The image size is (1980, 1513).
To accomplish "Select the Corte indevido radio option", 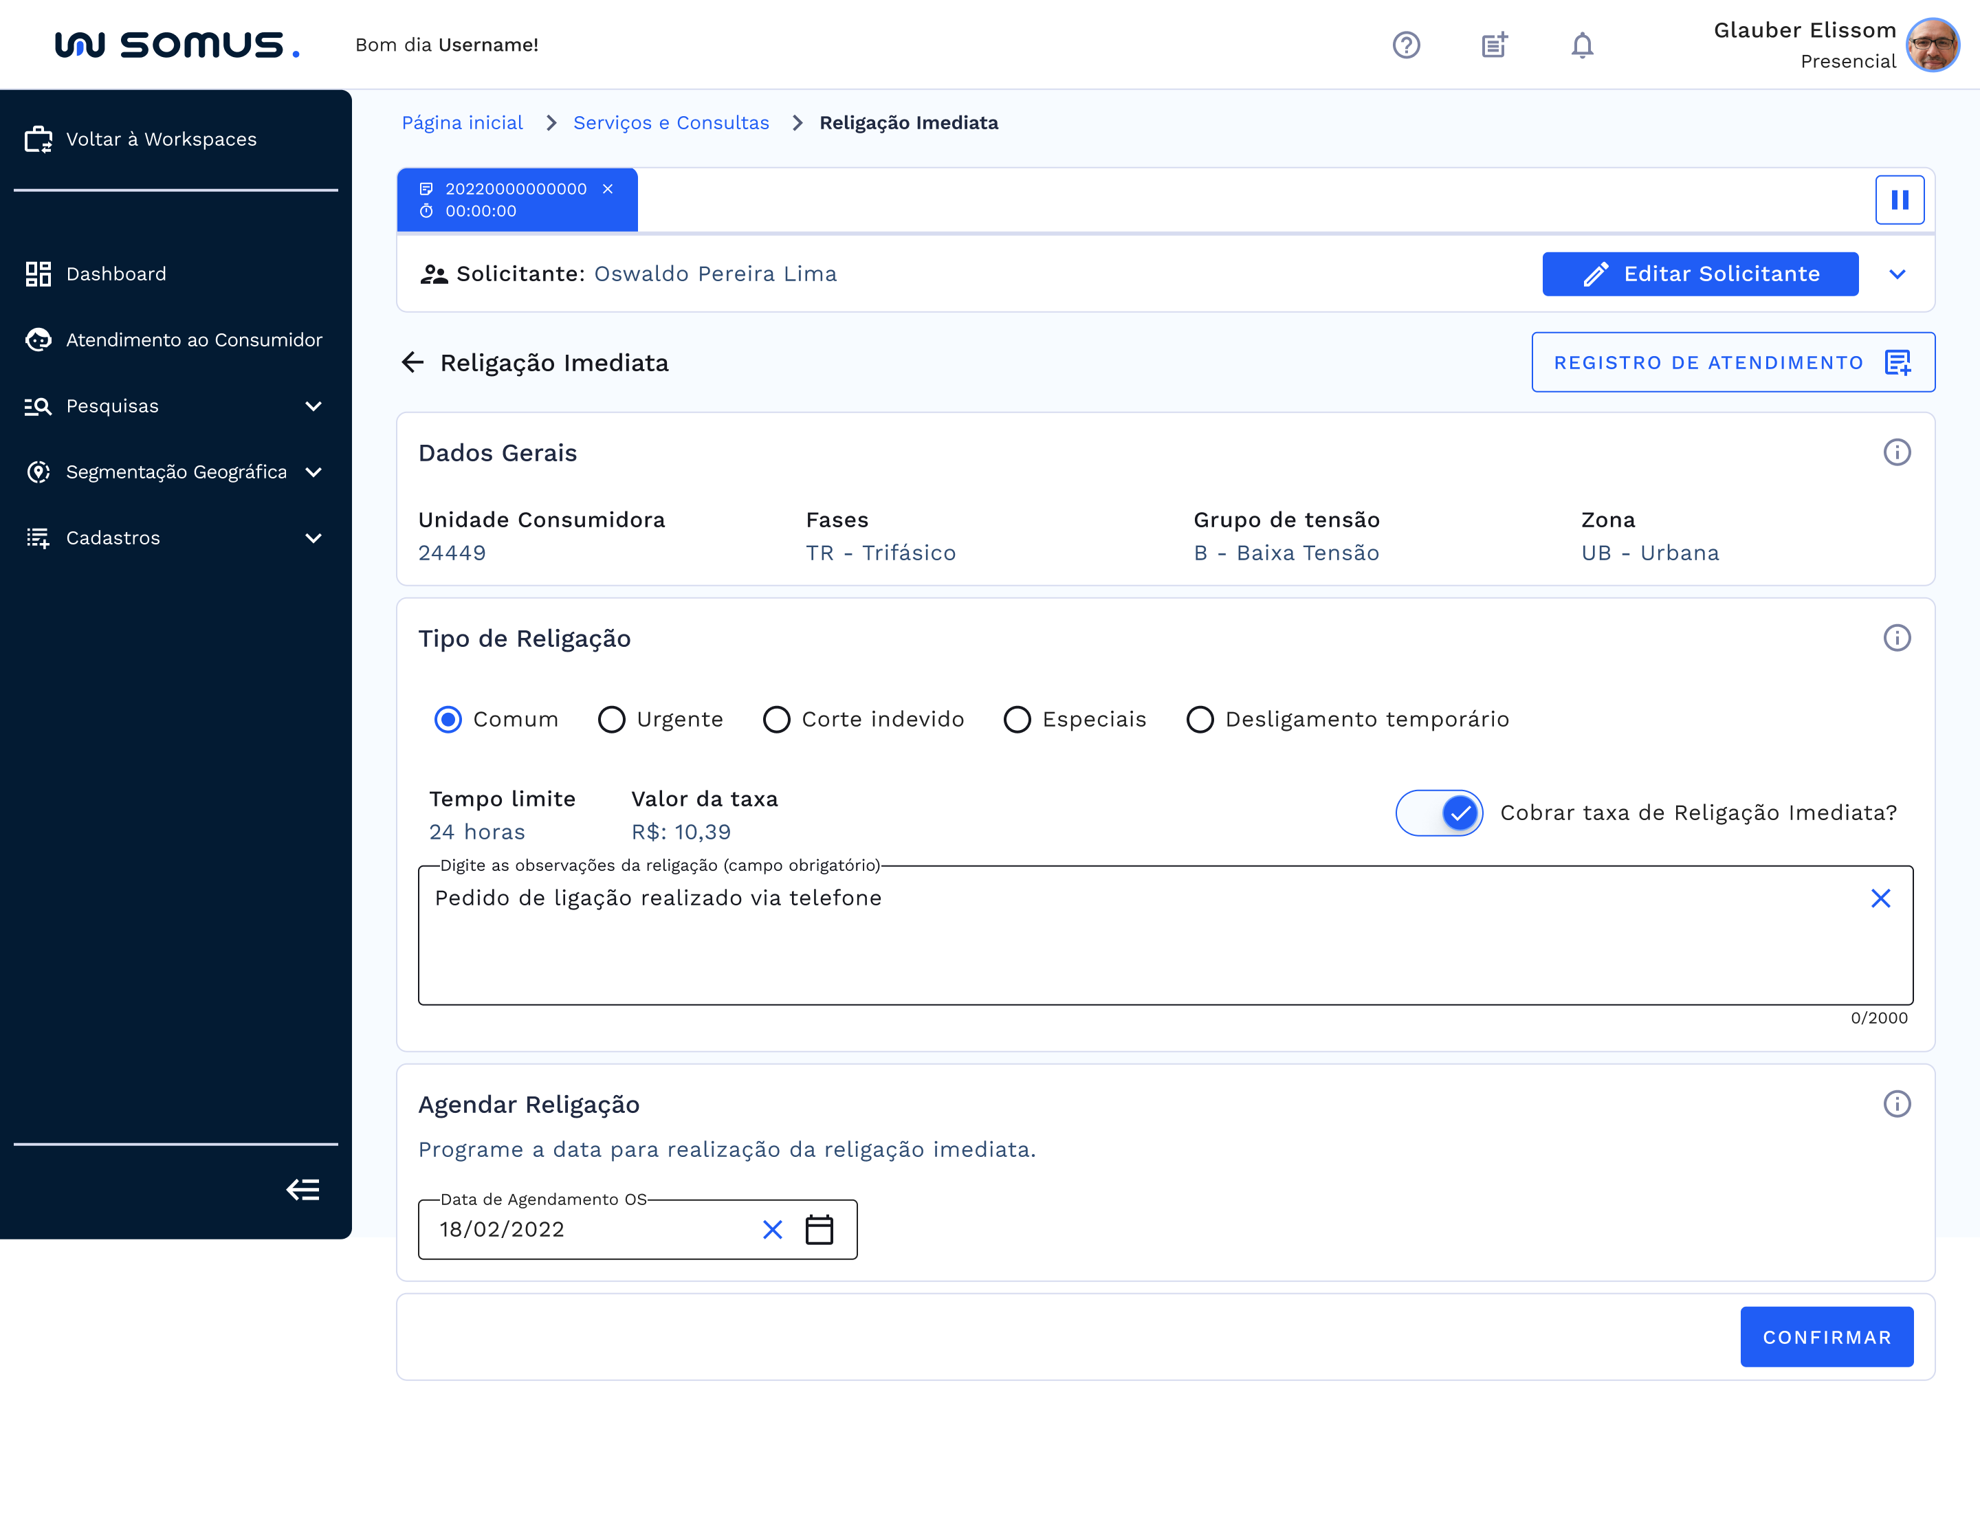I will (x=776, y=720).
